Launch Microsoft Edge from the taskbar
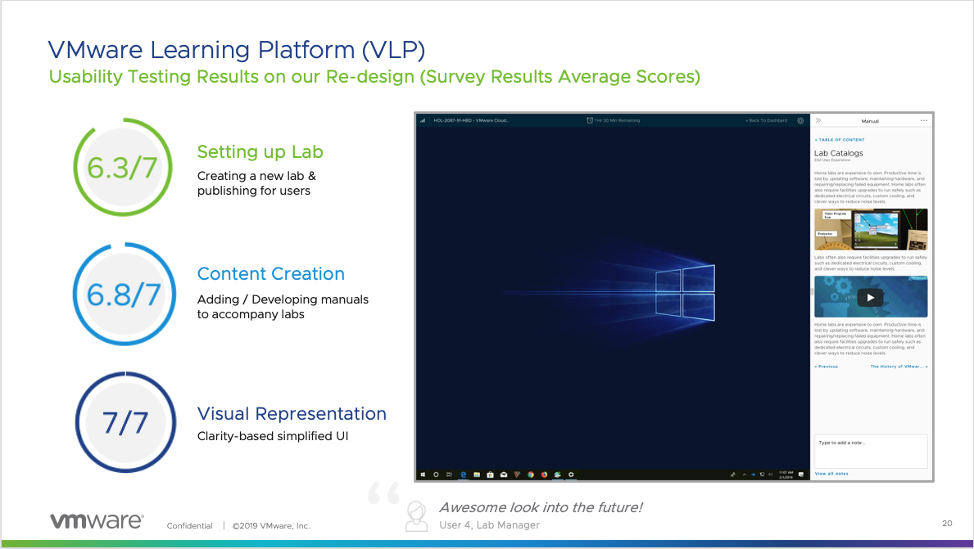The height and width of the screenshot is (549, 974). point(462,473)
